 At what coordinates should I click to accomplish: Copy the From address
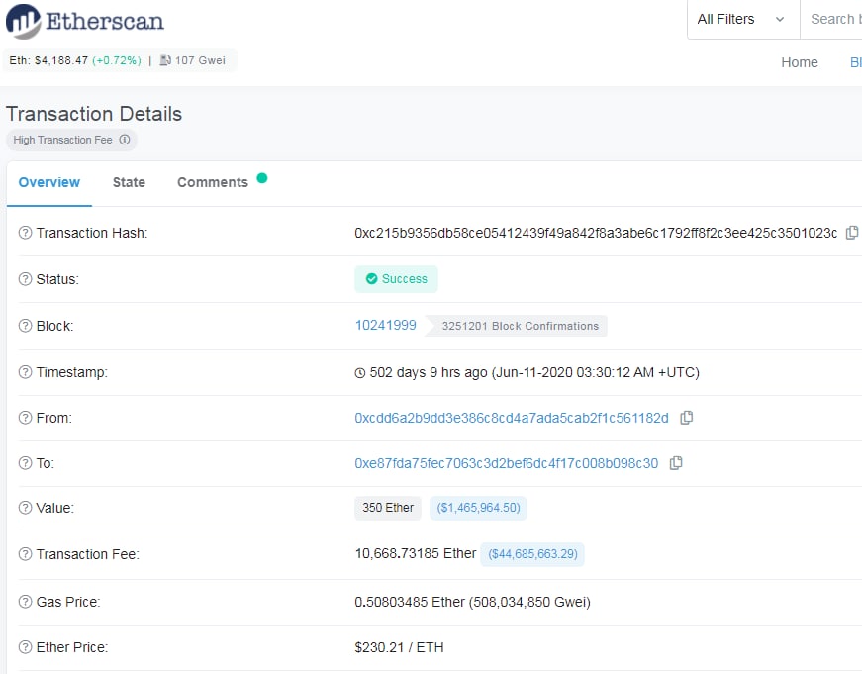pyautogui.click(x=686, y=418)
